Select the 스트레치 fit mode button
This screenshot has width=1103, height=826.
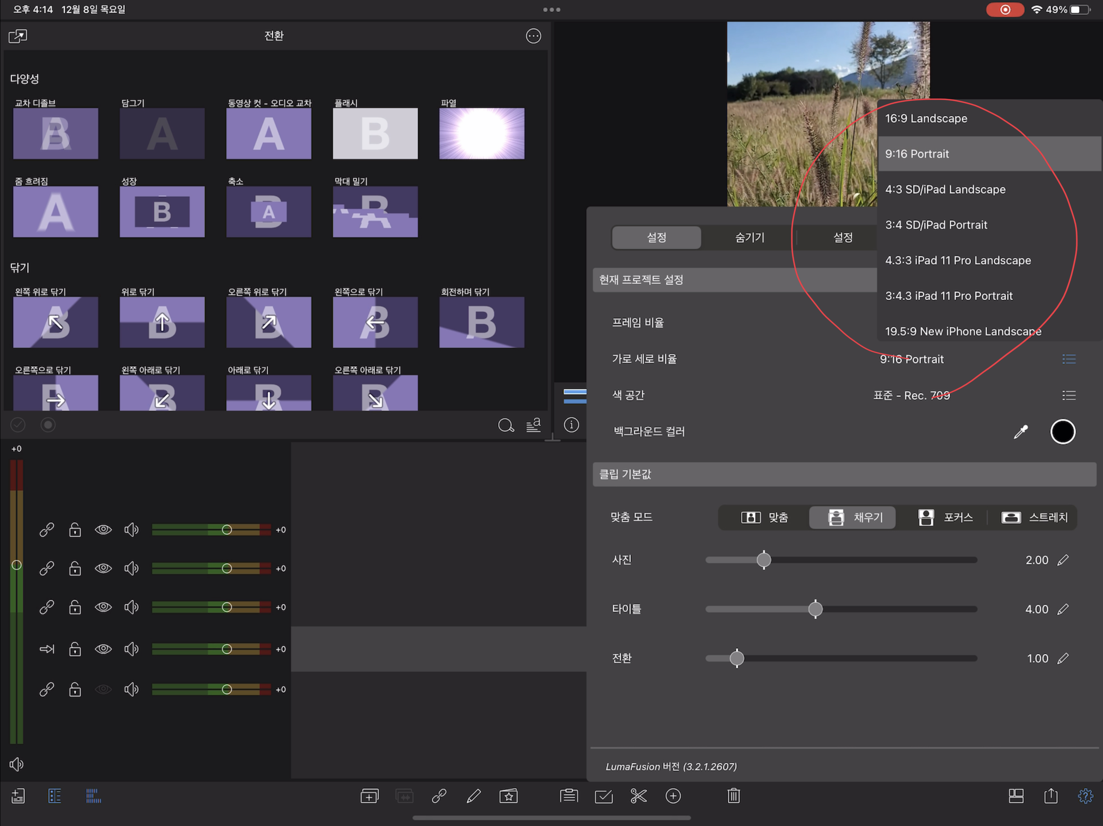tap(1034, 517)
